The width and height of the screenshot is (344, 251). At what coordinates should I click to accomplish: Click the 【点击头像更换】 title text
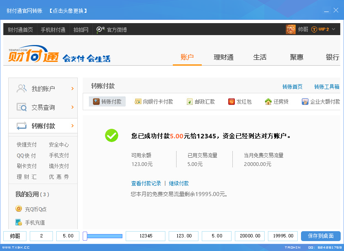coord(68,11)
